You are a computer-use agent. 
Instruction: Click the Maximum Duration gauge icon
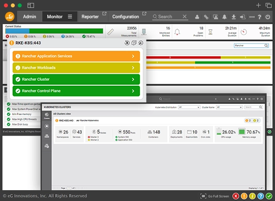coord(243,32)
